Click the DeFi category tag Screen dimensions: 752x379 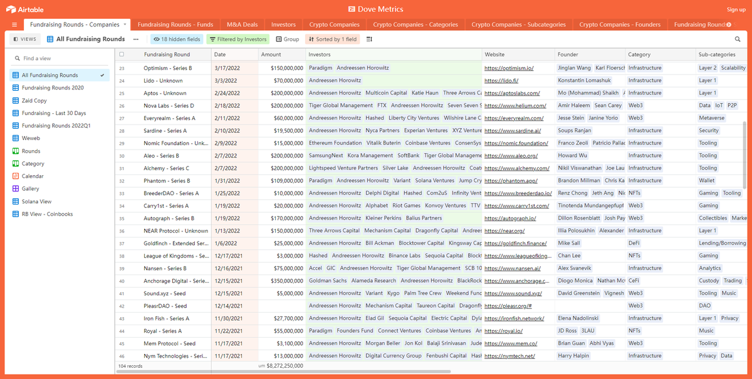click(x=634, y=243)
